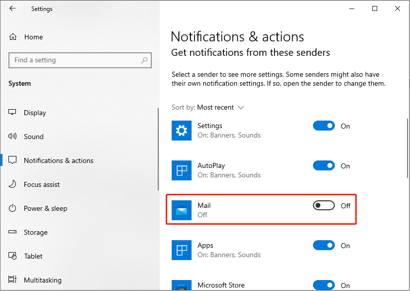Select Focus assist in the sidebar
410x291 pixels.
[42, 184]
